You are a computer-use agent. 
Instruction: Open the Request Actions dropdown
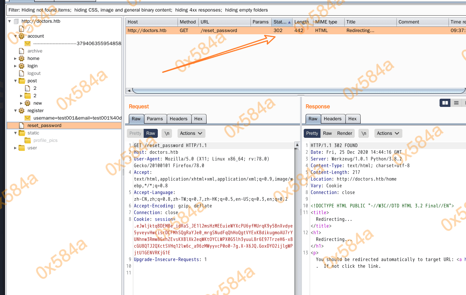click(191, 133)
